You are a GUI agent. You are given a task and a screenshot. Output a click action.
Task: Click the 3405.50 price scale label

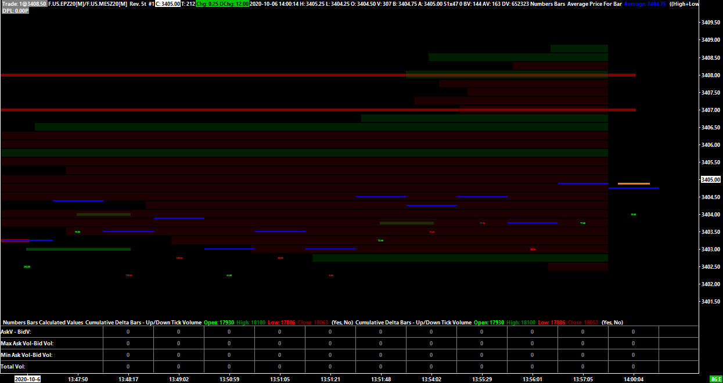pos(711,162)
